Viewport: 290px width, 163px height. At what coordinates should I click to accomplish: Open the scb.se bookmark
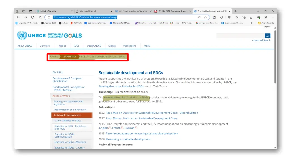click(63, 23)
